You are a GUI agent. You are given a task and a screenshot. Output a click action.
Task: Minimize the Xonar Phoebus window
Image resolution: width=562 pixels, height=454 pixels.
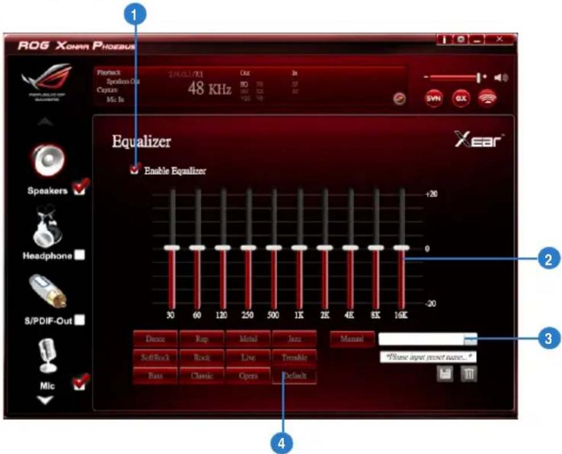(x=477, y=39)
